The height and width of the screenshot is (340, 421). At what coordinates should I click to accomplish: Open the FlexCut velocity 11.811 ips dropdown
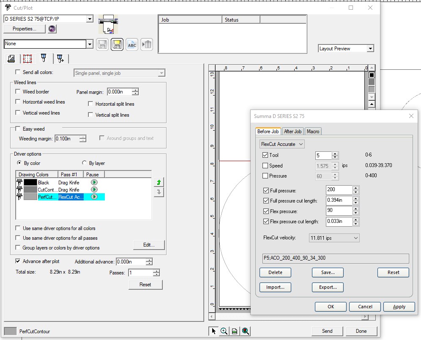click(334, 238)
